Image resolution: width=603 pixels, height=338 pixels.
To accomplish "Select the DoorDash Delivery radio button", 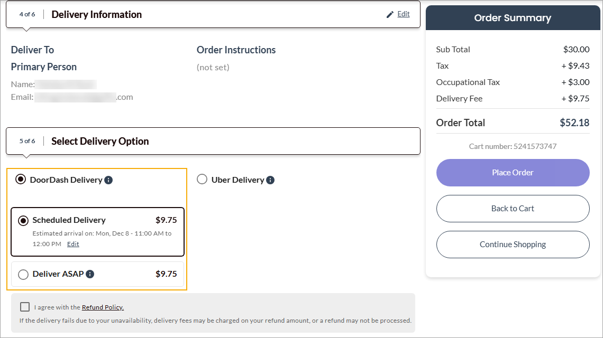I will [21, 180].
